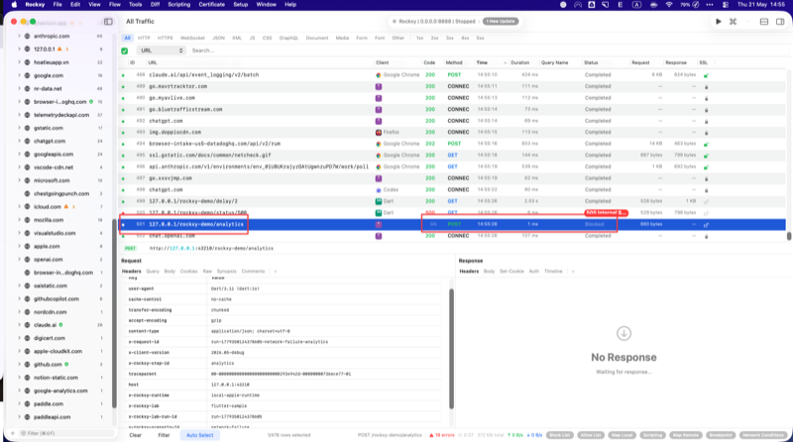Toggle the Breakpoint pill
This screenshot has width=793, height=442.
click(x=721, y=435)
